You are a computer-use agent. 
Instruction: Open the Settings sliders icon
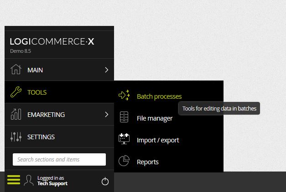click(16, 136)
